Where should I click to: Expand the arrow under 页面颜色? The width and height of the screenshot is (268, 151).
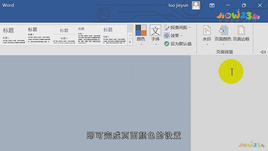coord(223,44)
